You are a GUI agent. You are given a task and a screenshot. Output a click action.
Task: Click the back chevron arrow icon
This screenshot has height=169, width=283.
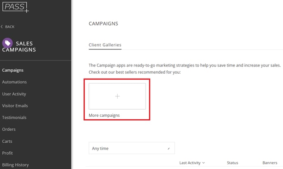pos(2,27)
